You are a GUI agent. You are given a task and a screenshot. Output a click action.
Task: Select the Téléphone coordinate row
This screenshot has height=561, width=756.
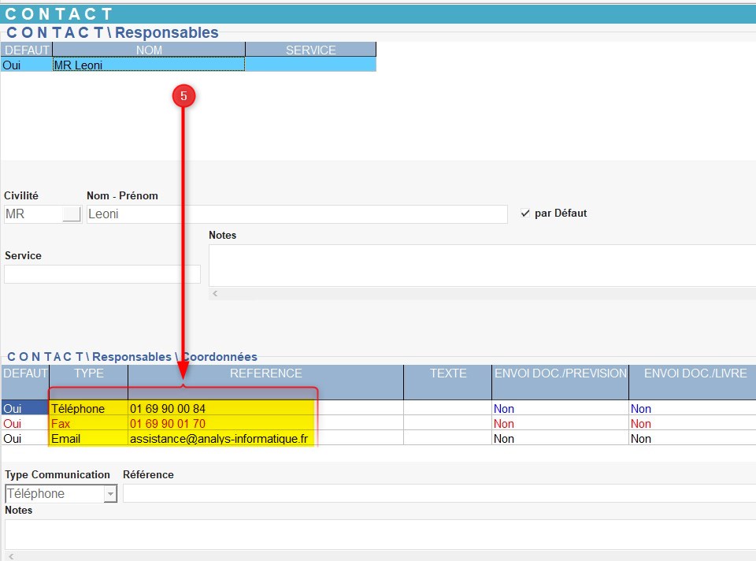[78, 409]
